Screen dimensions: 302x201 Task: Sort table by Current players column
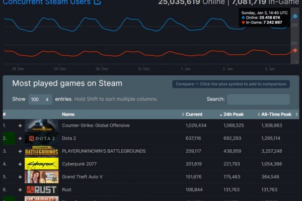point(194,115)
